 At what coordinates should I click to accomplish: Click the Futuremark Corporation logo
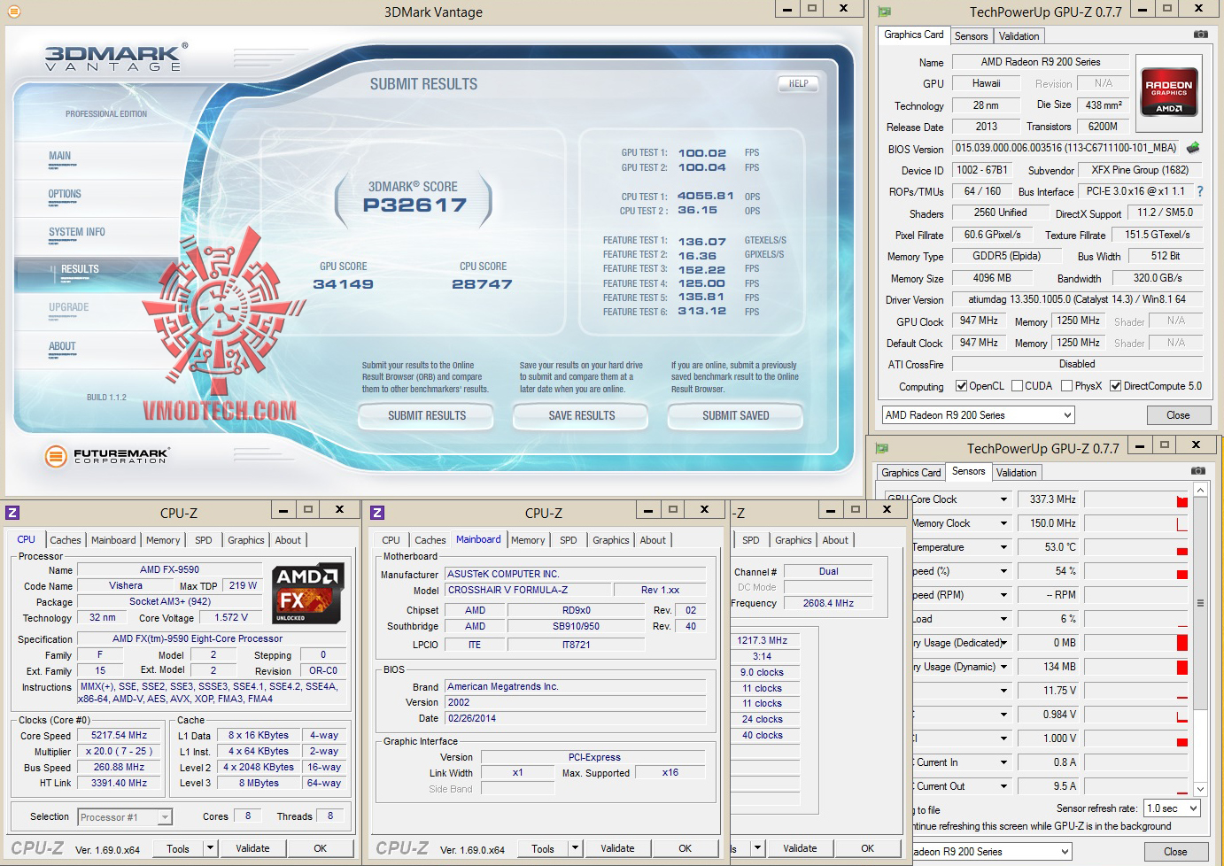[x=107, y=456]
